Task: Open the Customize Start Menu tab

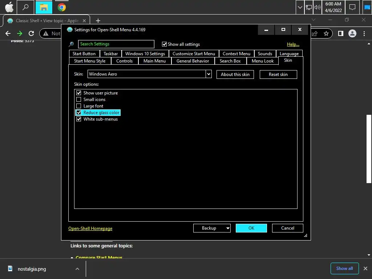Action: pos(194,54)
